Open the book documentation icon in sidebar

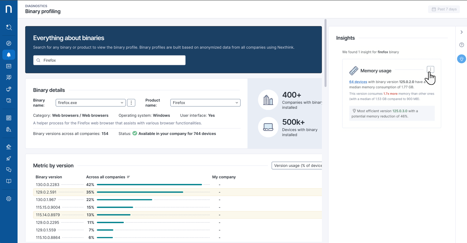pos(9,181)
